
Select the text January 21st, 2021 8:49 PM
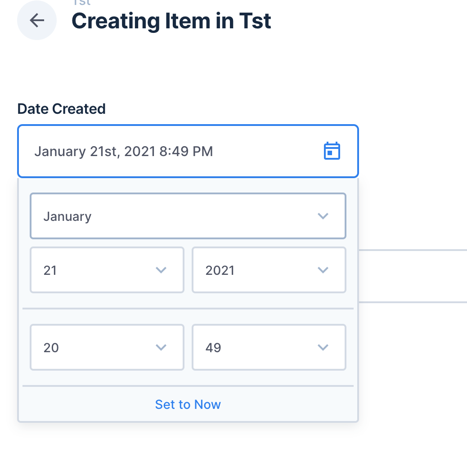pos(124,151)
